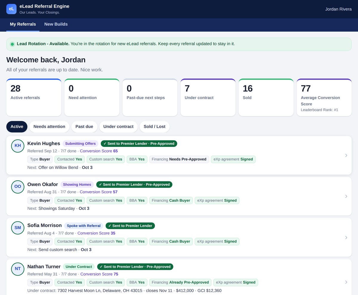
Task: Click the Showing Homes status badge
Action: (77, 185)
